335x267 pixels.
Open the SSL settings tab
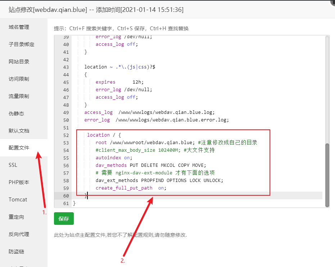[x=13, y=165]
